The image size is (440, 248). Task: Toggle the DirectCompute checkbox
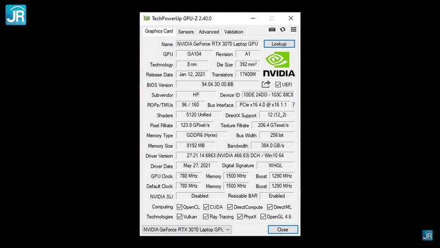[x=230, y=207]
